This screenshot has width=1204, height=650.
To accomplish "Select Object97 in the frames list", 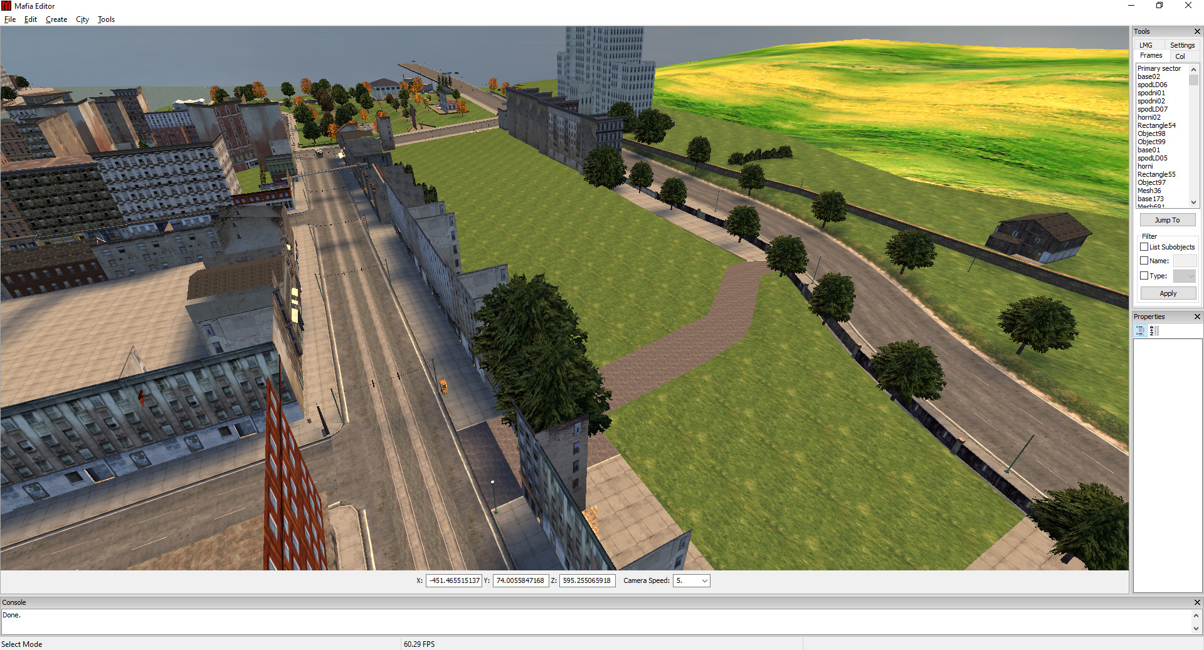I will coord(1151,182).
